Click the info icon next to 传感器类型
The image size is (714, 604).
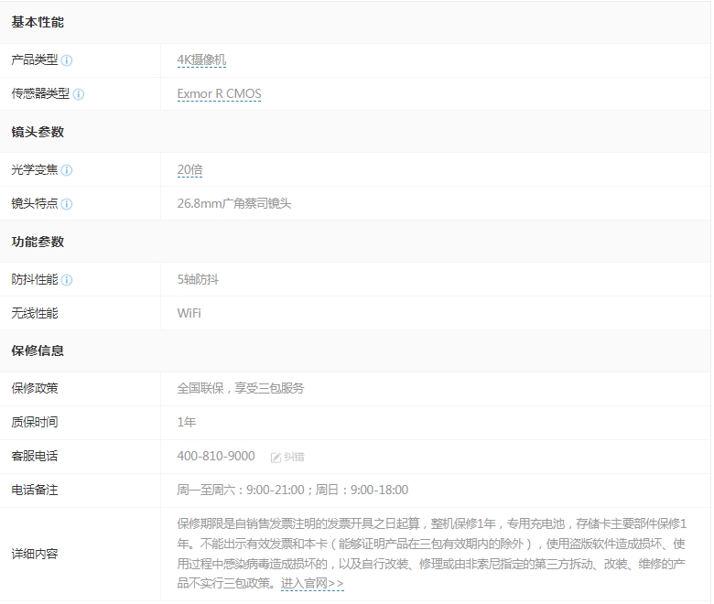(79, 94)
